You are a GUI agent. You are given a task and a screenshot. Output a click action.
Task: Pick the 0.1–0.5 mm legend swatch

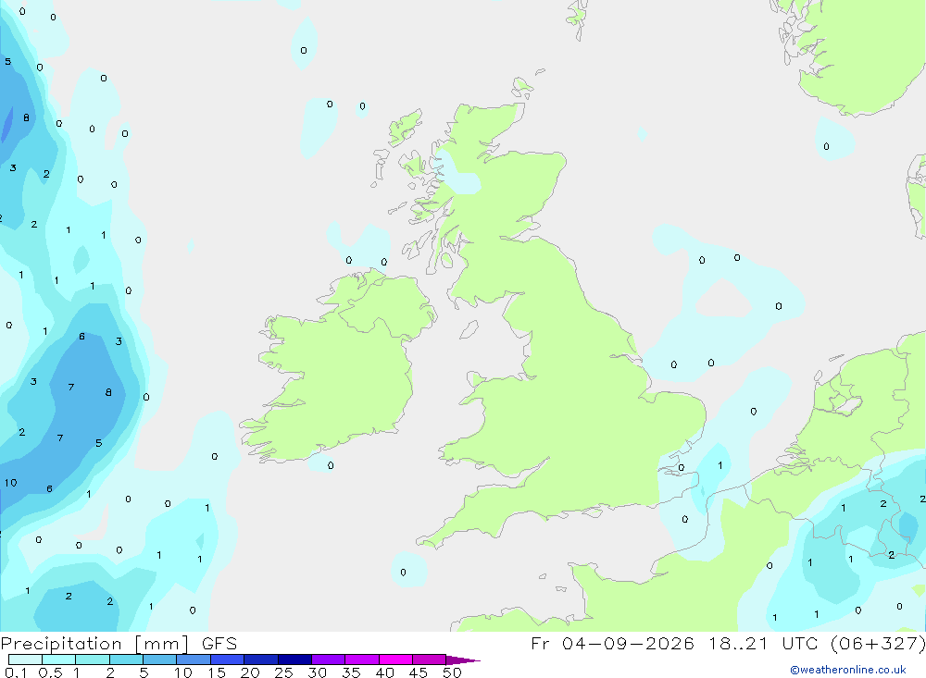[25, 660]
